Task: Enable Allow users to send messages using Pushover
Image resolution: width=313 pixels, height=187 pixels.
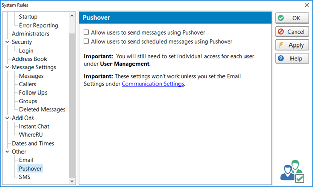Action: pyautogui.click(x=86, y=32)
